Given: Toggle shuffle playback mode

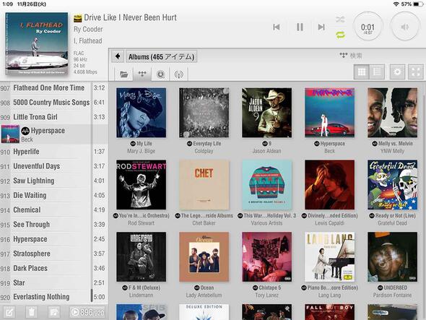Looking at the screenshot, I should pyautogui.click(x=340, y=20).
